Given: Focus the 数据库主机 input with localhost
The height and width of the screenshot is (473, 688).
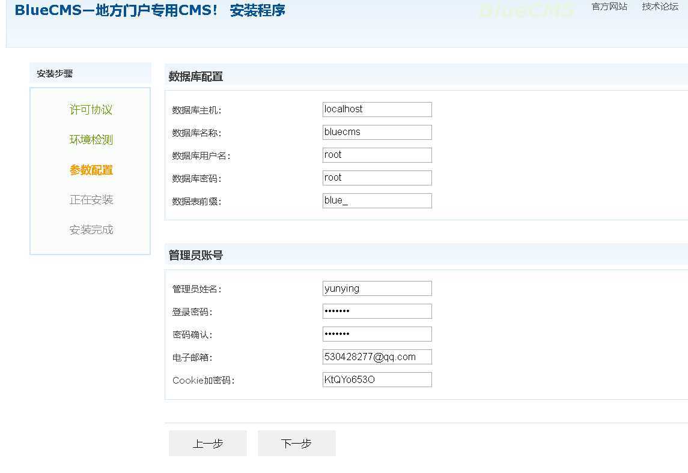Looking at the screenshot, I should [377, 110].
